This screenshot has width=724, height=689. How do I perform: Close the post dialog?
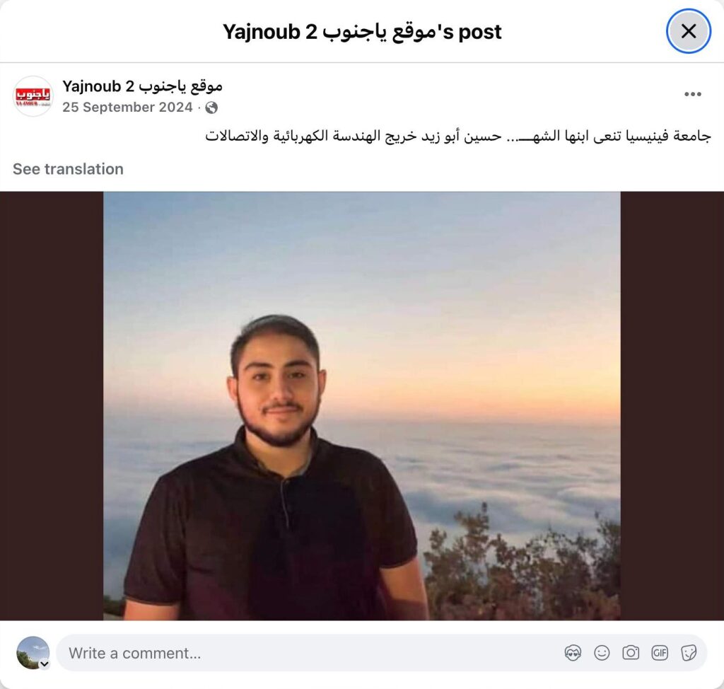click(689, 31)
